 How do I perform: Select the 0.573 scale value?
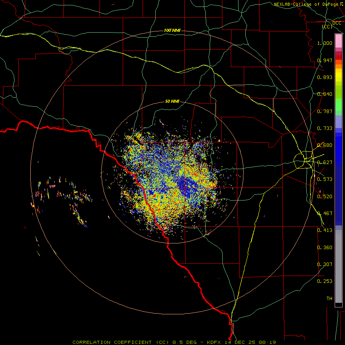[325, 179]
